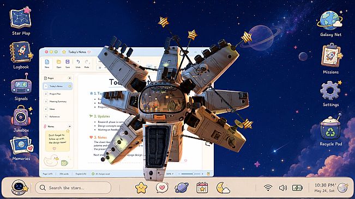Click the zoom in plus button
This screenshot has width=355, height=199.
(202, 174)
